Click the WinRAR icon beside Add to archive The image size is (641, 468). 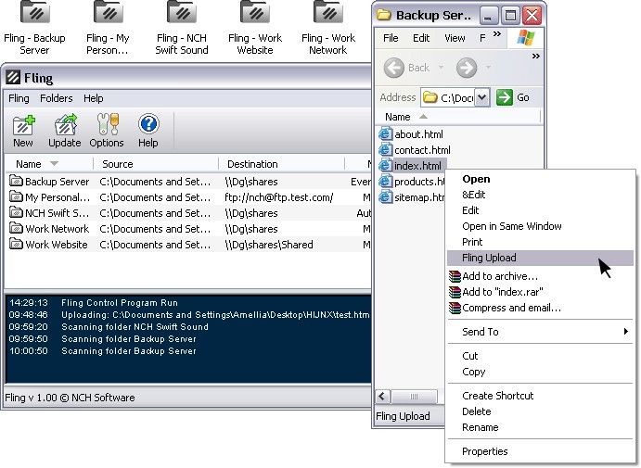(455, 276)
